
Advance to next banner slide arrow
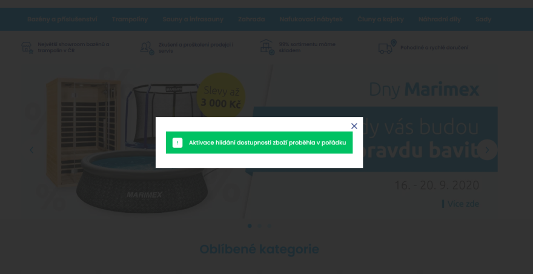tap(487, 150)
